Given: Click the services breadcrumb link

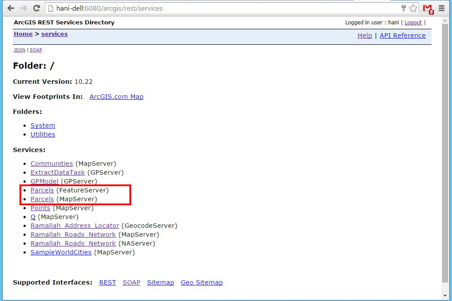Looking at the screenshot, I should [x=54, y=34].
